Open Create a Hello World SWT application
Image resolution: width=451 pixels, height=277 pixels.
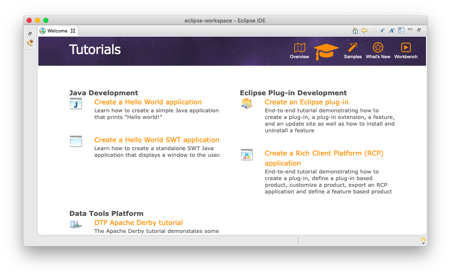[157, 140]
